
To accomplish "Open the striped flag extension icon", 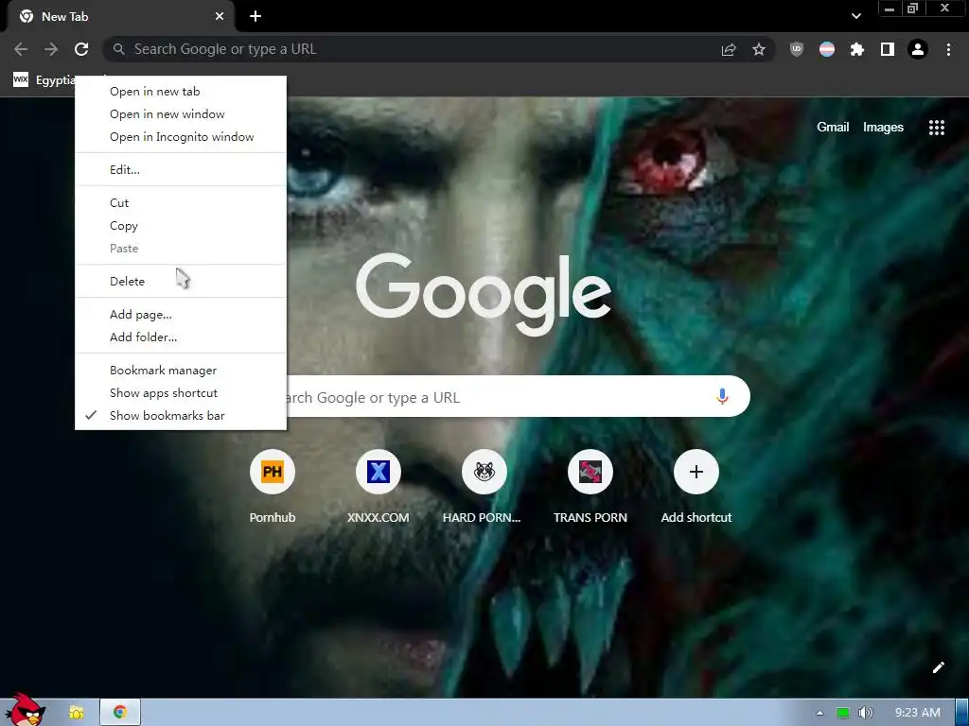I will [x=827, y=49].
